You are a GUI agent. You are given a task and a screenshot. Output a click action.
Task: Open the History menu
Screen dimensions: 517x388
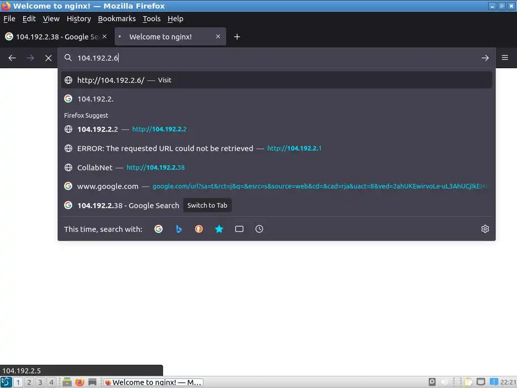(x=79, y=19)
